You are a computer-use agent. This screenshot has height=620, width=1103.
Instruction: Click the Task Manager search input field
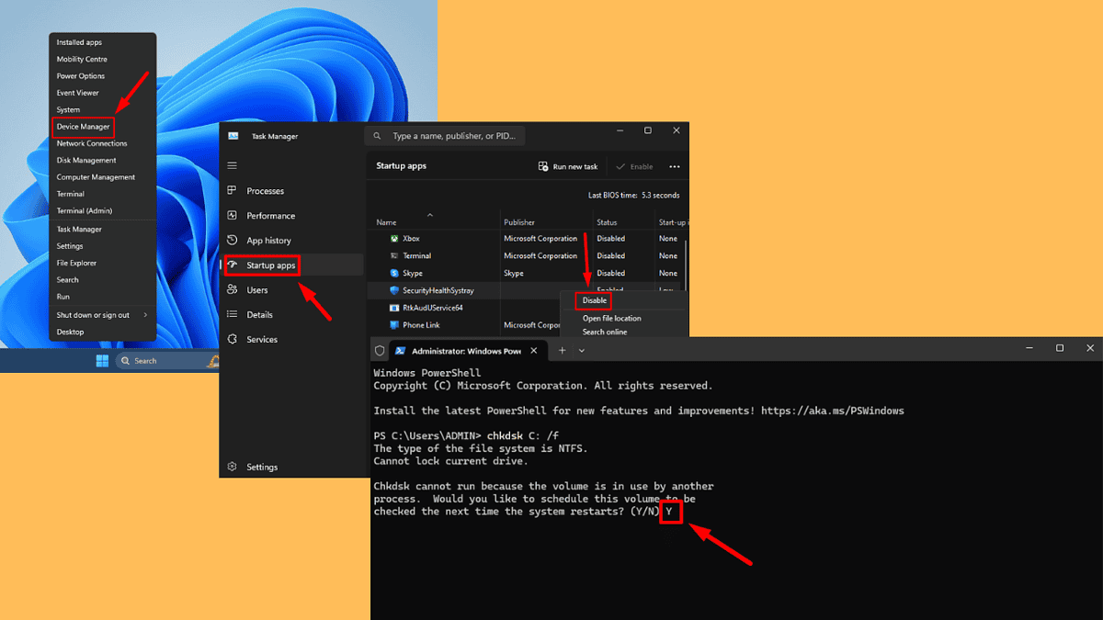click(449, 135)
